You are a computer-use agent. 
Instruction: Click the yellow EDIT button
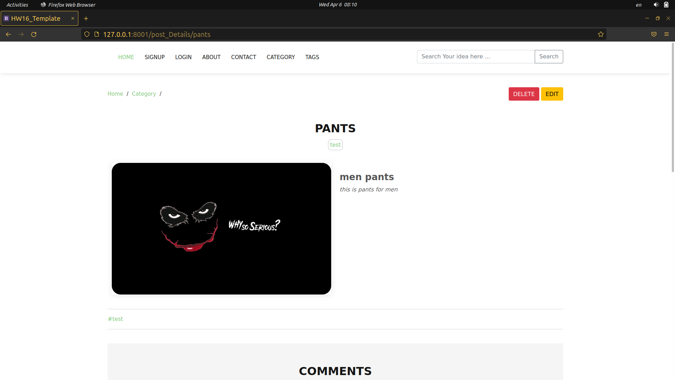(x=552, y=94)
